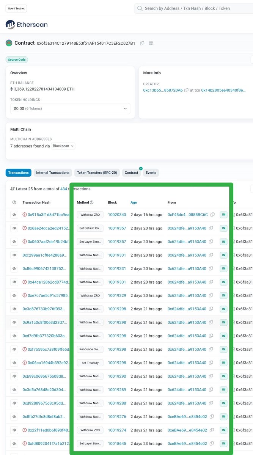Preview transaction 0x915a3f1d8d71bc9ea with eye icon
This screenshot has width=253, height=455.
14,215
